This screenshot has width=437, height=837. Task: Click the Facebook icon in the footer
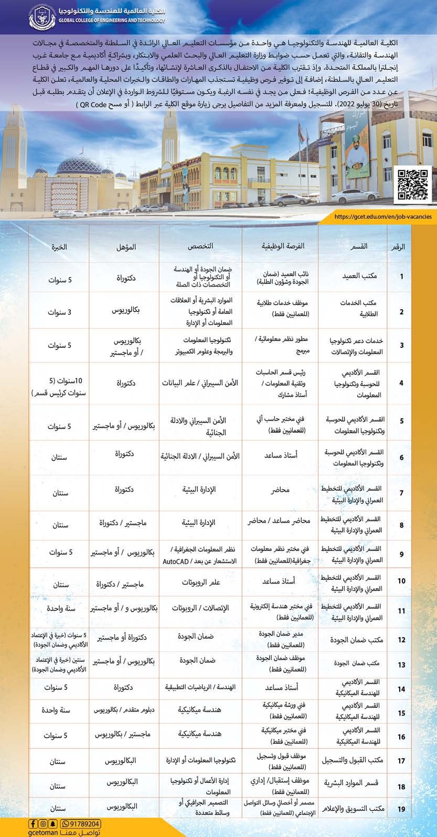34,823
